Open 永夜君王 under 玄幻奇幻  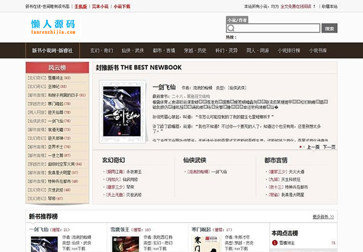(x=134, y=172)
